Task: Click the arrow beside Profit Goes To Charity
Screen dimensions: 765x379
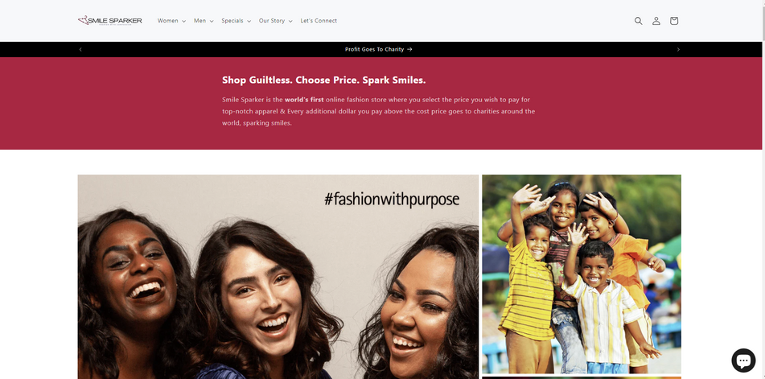Action: 409,49
